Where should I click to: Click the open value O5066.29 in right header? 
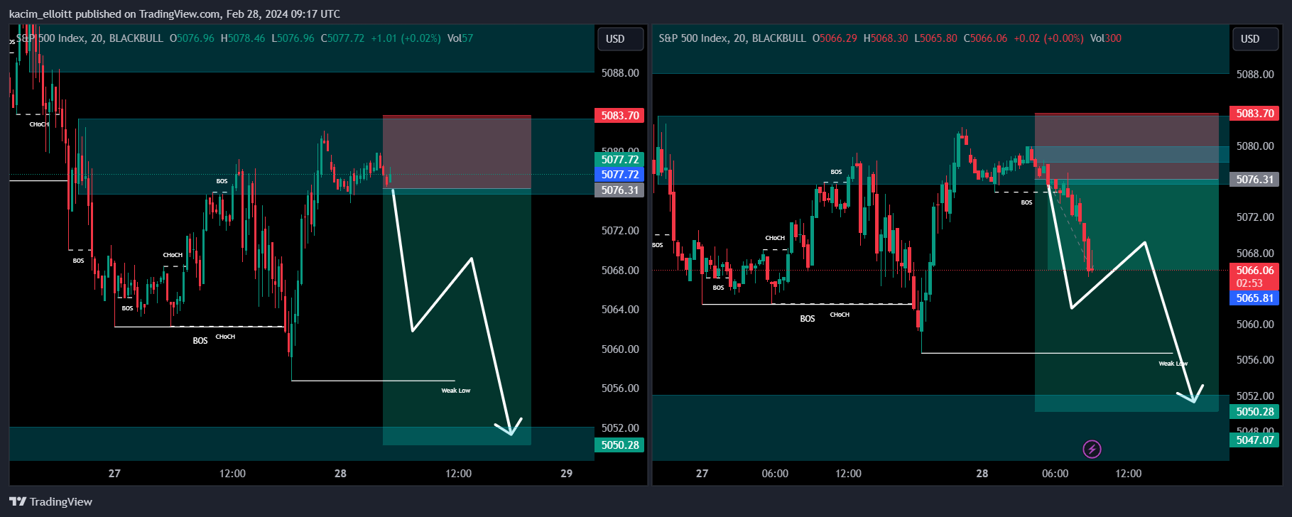(x=835, y=38)
